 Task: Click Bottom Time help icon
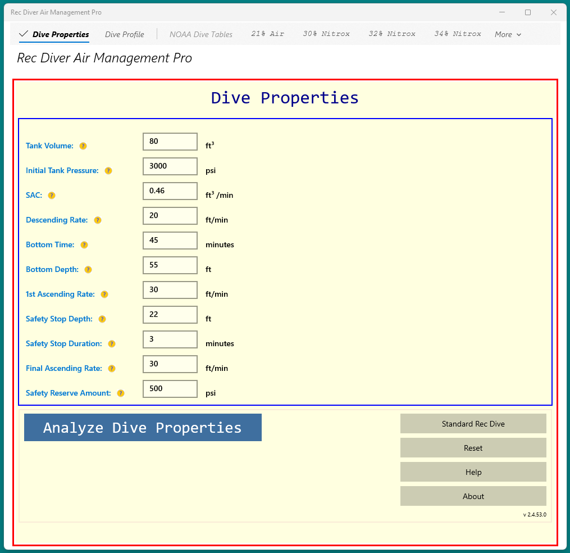84,245
